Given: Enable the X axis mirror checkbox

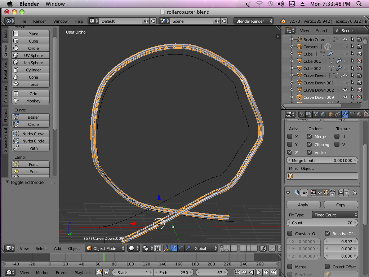Looking at the screenshot, I should click(x=290, y=137).
